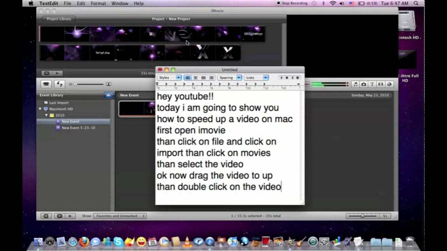Click the audio level meter in iMovie toolbar
The image size is (447, 251).
330,84
